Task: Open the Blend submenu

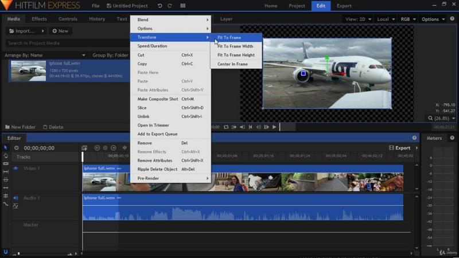Action: pos(170,19)
